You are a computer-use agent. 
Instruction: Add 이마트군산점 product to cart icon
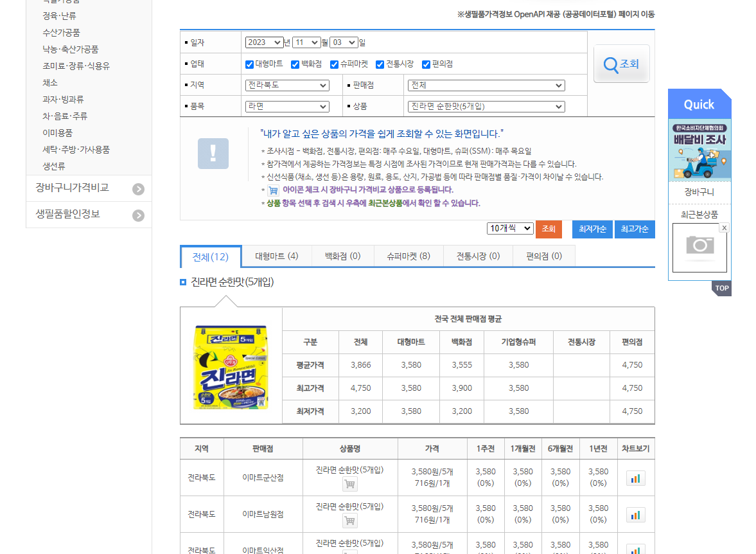click(350, 483)
